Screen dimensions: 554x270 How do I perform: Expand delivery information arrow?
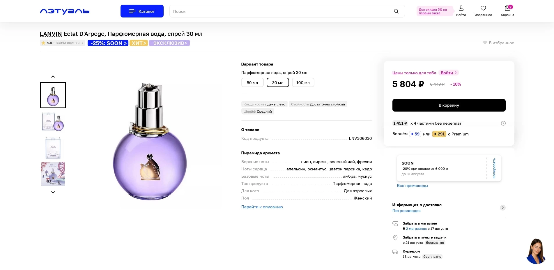(502, 208)
